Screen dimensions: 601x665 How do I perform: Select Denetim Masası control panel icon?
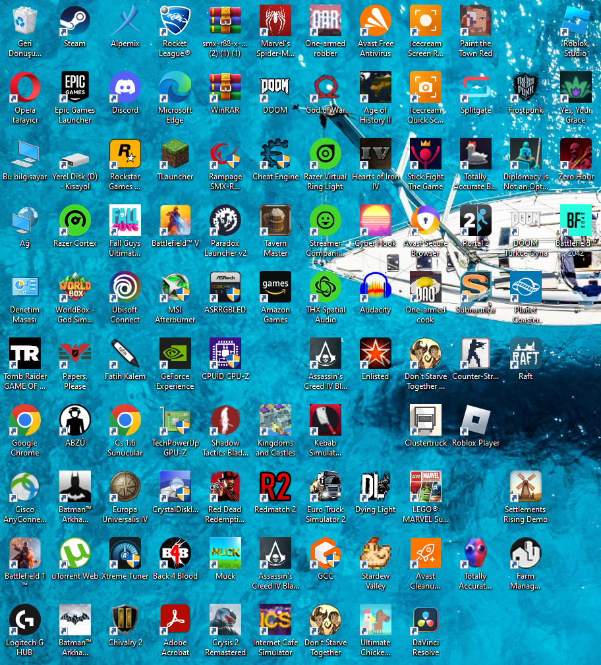[x=24, y=287]
